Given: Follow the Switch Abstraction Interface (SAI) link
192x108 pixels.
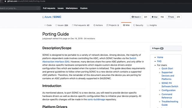Looking at the screenshot, I should tap(89, 60).
